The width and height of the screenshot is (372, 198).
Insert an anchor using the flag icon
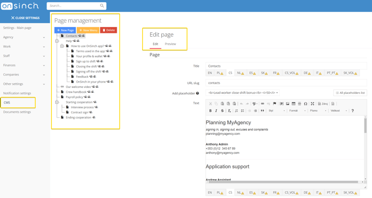click(275, 104)
